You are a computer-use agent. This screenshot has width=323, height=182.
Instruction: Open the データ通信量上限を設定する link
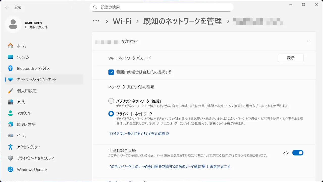(x=169, y=167)
